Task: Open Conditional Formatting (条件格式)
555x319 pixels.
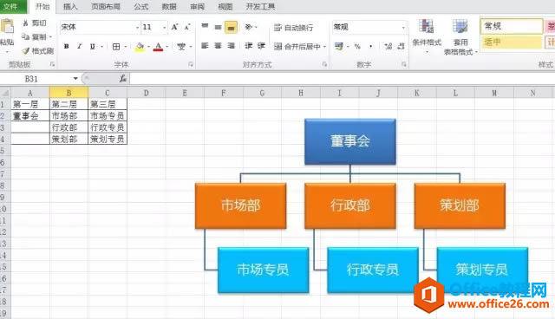Action: (427, 36)
